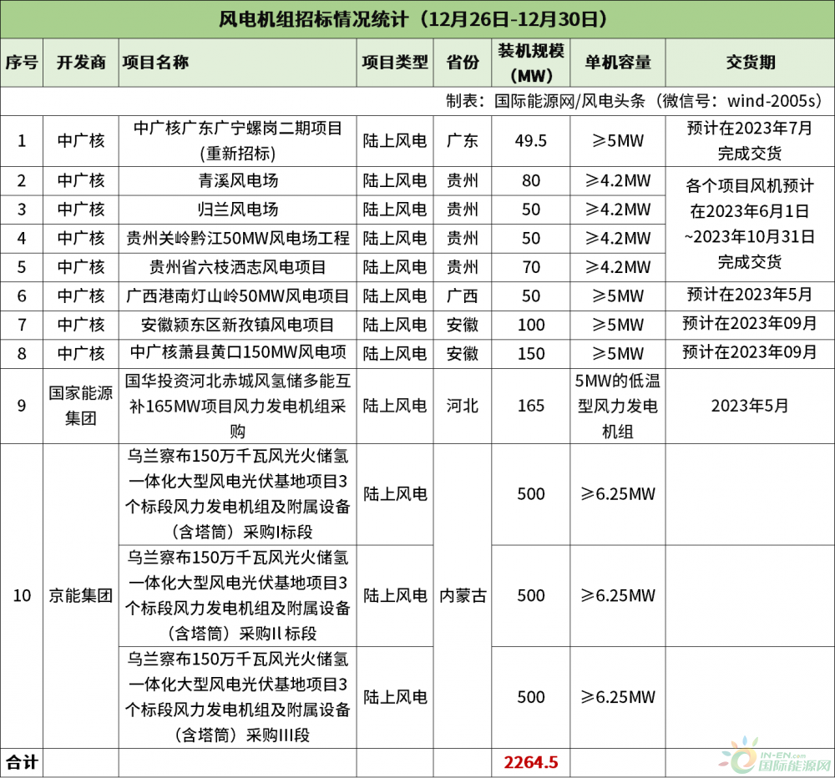Image resolution: width=835 pixels, height=778 pixels.
Task: Click the 49.5 capacity cell
Action: (531, 140)
